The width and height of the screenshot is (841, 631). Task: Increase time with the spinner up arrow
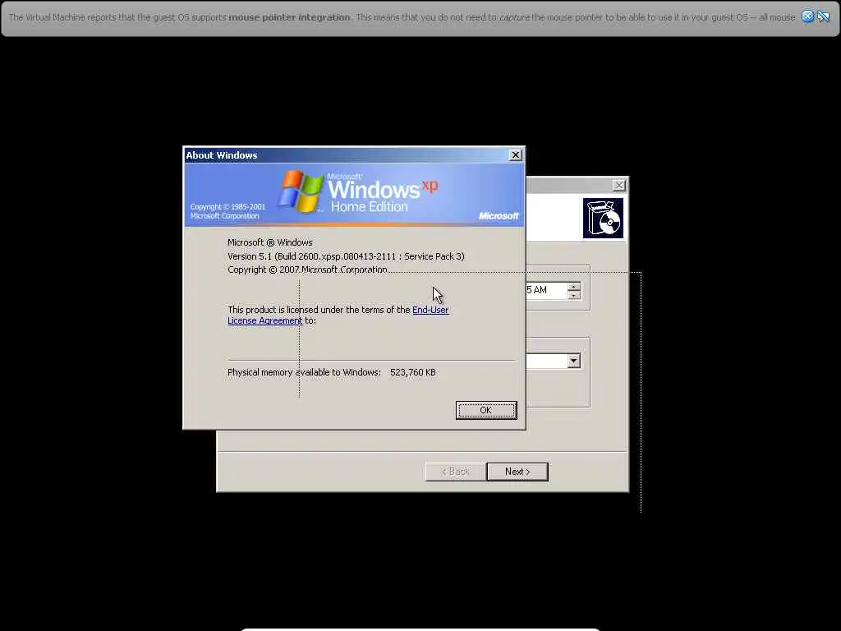(574, 287)
